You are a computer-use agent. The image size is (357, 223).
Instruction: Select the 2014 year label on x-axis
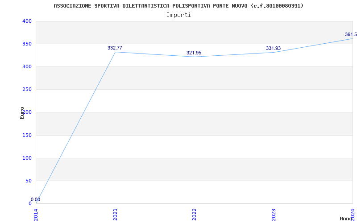tap(36, 214)
